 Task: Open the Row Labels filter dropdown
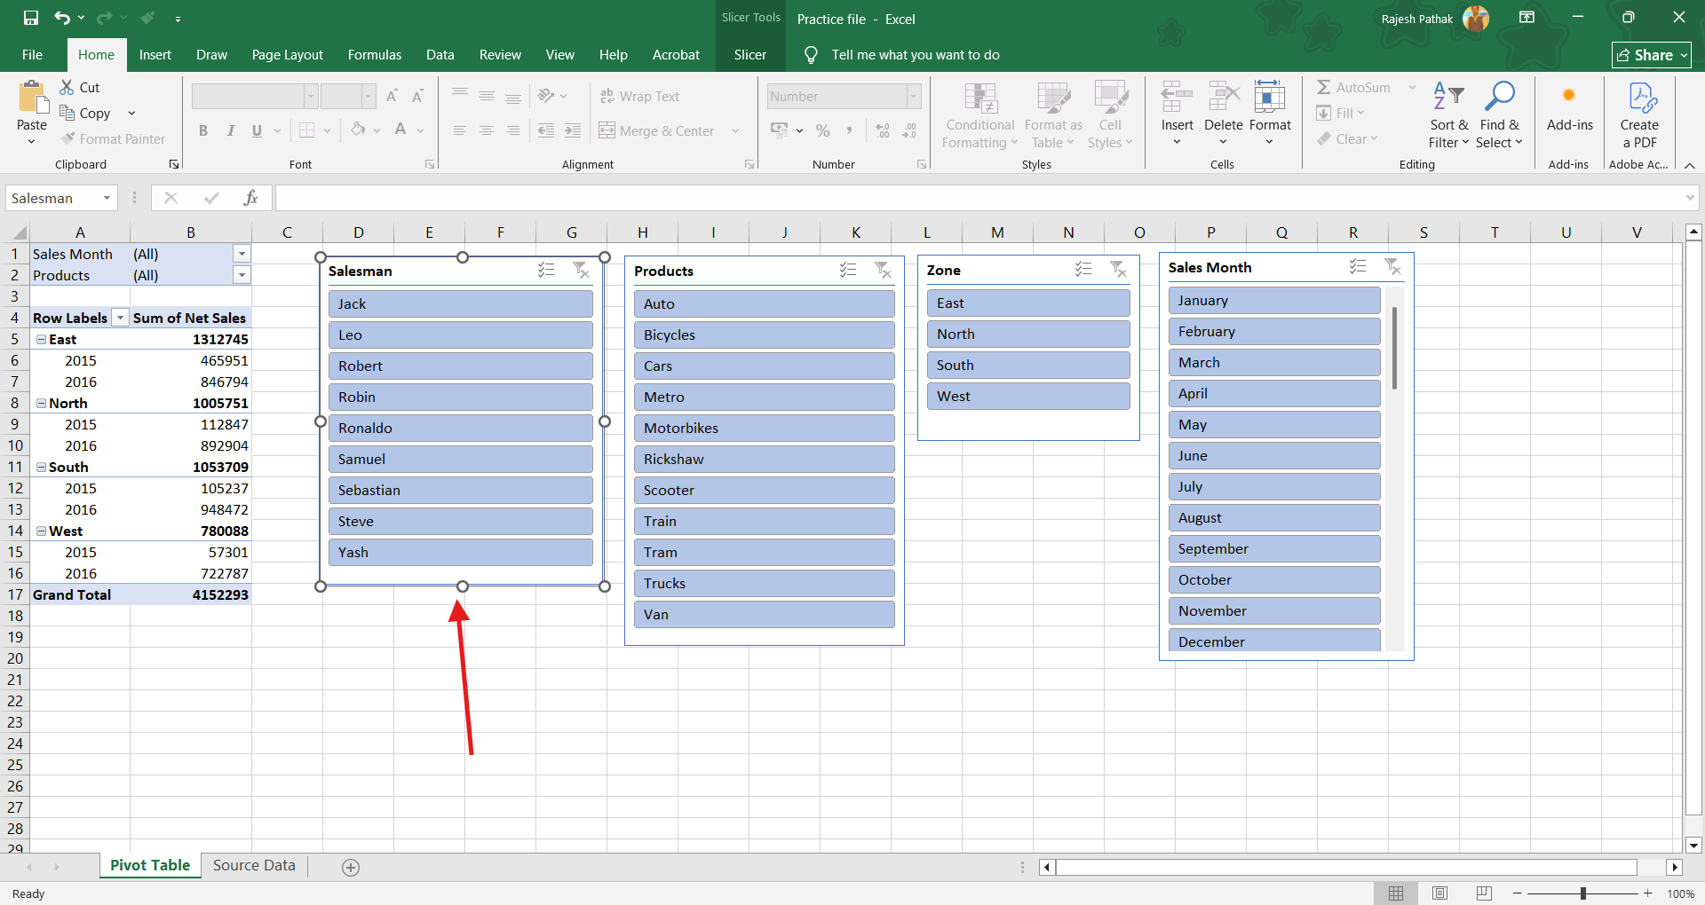tap(120, 318)
